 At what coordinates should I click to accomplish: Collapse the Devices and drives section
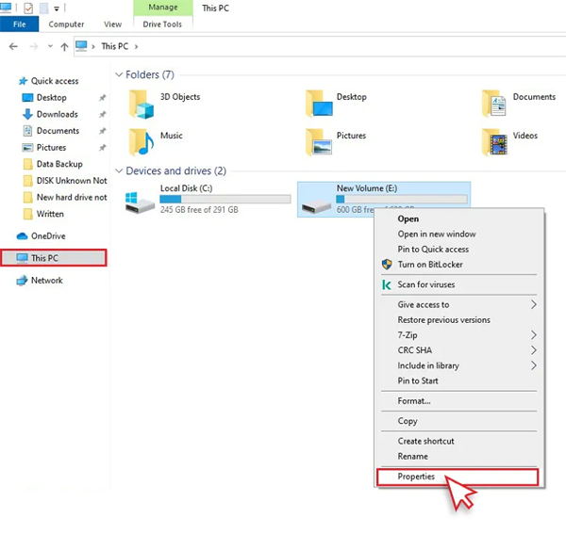[x=118, y=171]
